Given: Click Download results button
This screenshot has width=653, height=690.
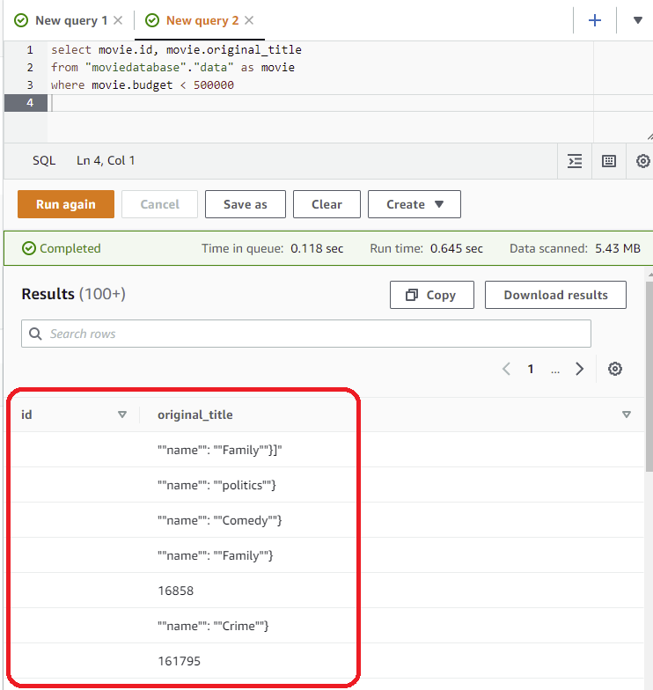Looking at the screenshot, I should (555, 295).
